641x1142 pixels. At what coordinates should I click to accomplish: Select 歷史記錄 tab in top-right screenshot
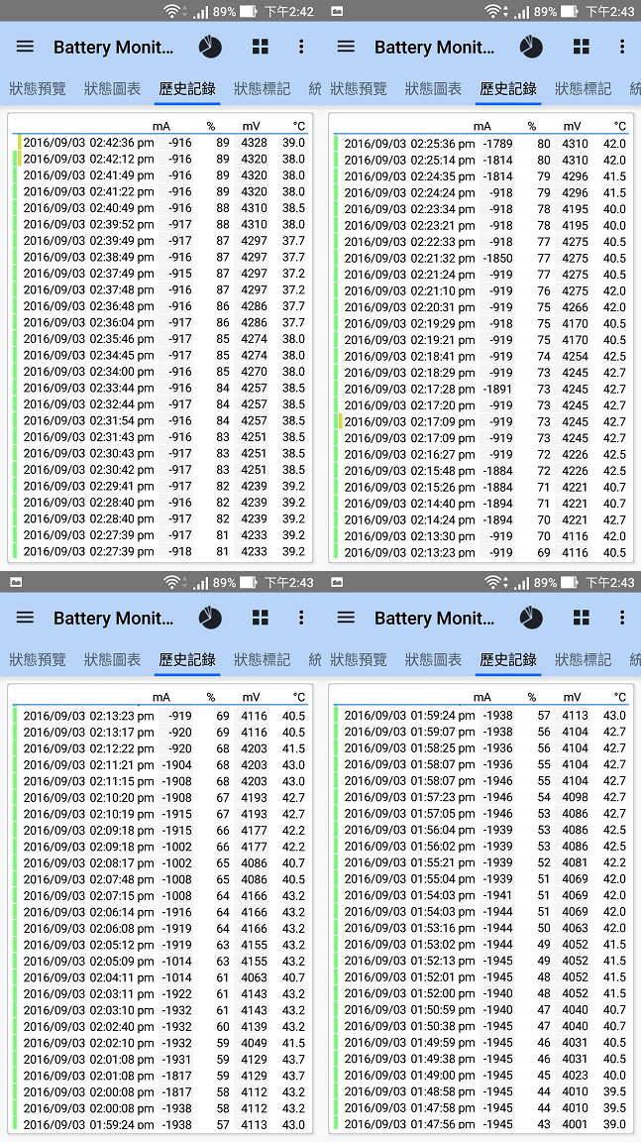[508, 89]
